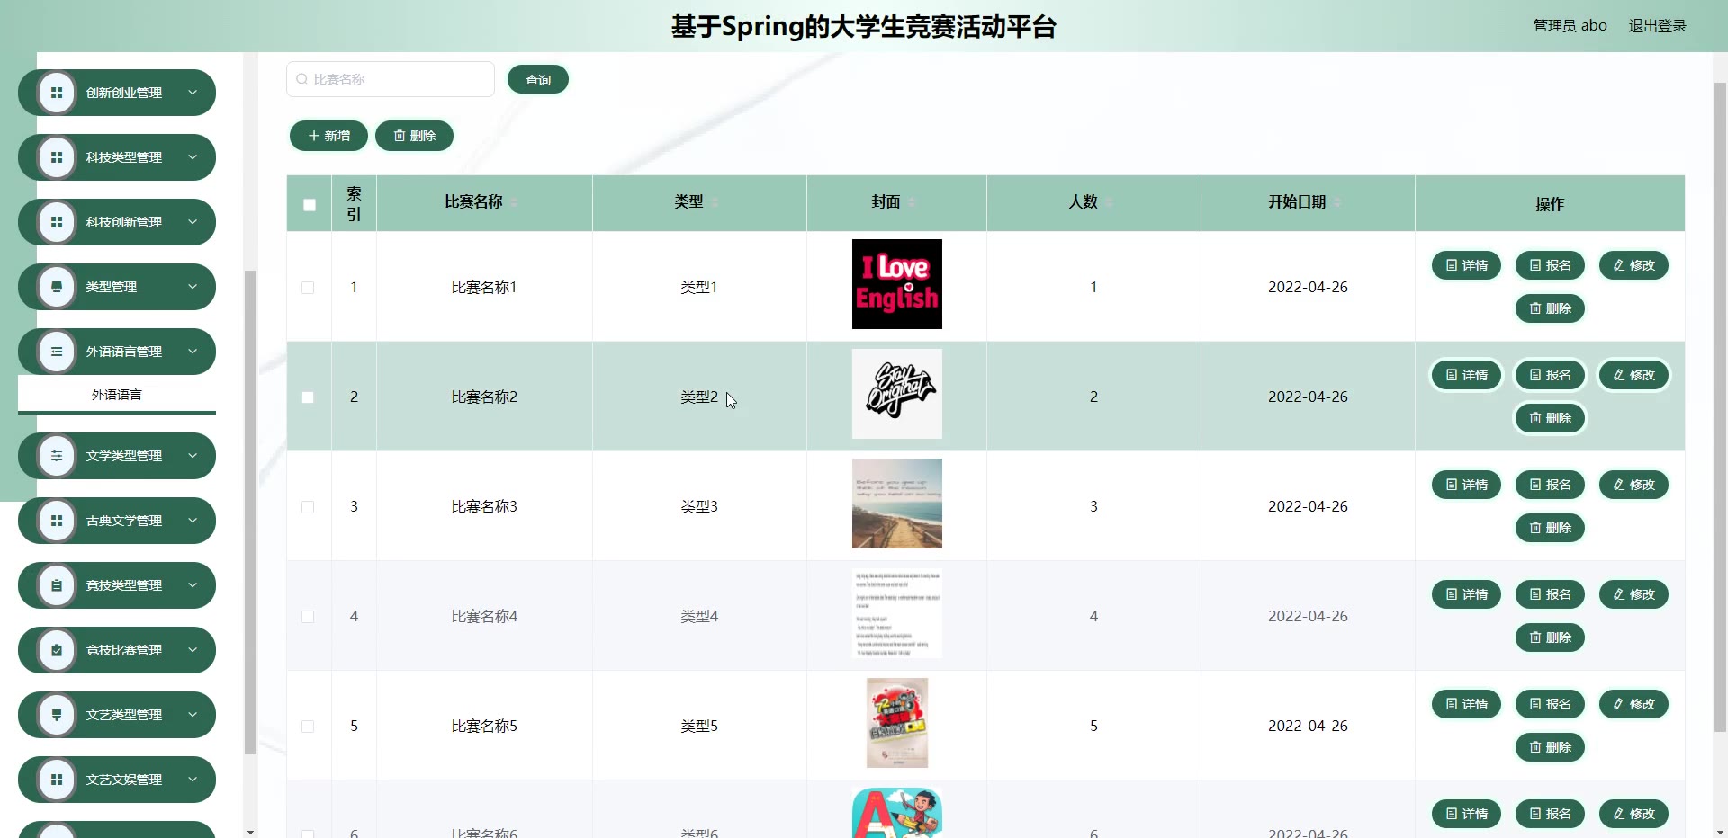Viewport: 1728px width, 838px height.
Task: Open the 创新创业管理 menu label
Action: coord(124,93)
